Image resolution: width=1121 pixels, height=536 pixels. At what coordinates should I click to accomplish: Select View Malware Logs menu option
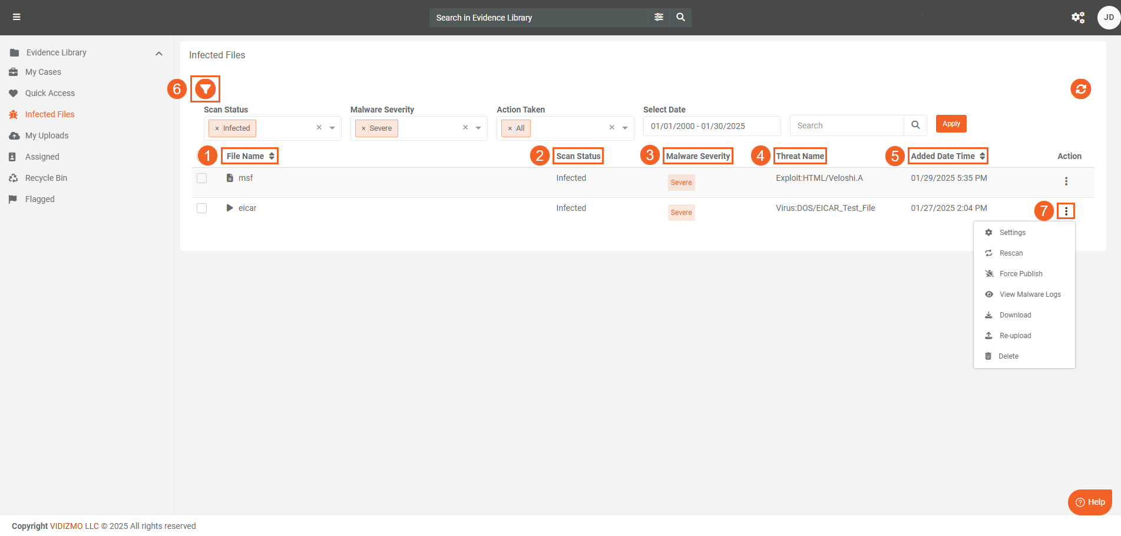tap(1030, 295)
